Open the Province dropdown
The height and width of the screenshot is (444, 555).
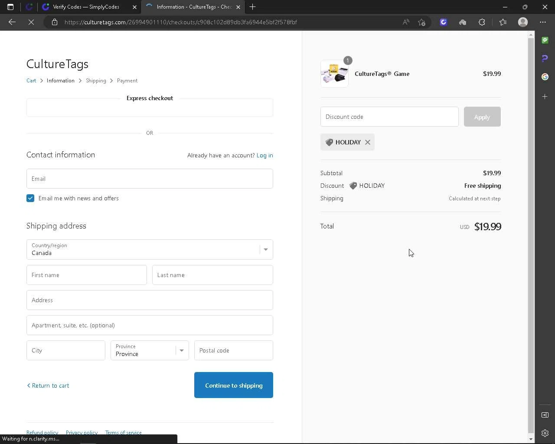(x=150, y=350)
